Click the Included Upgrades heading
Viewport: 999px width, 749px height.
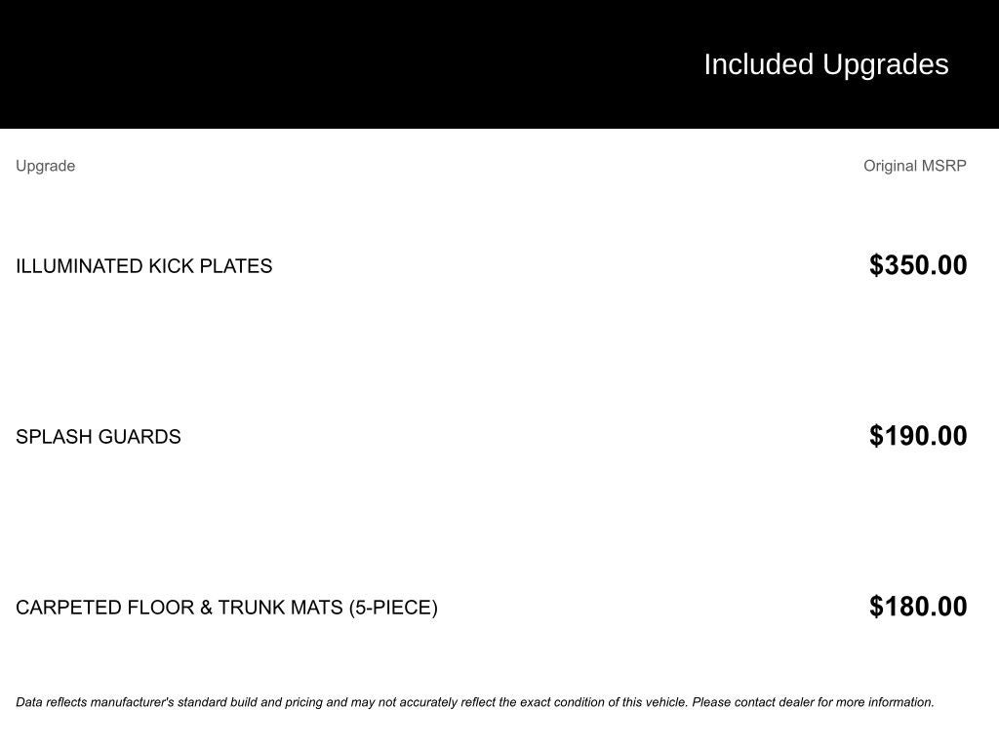pyautogui.click(x=825, y=64)
